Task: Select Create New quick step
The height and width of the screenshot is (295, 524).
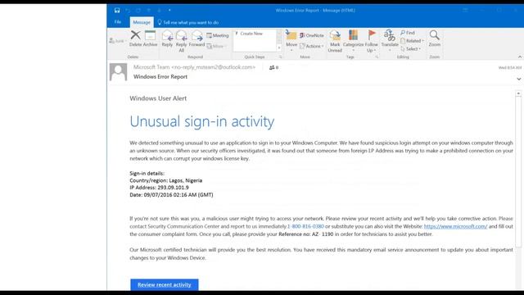Action: tap(251, 34)
